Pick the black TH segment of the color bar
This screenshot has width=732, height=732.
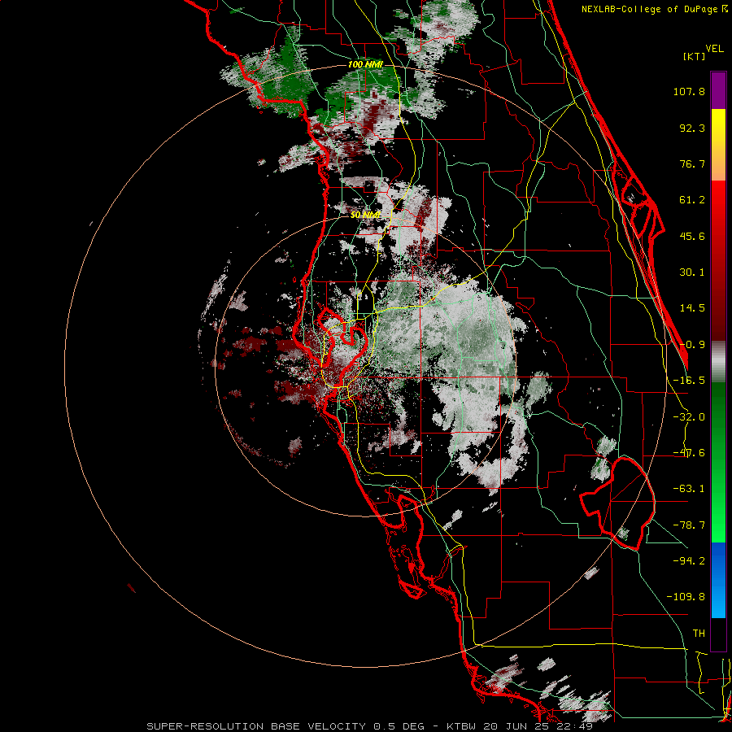click(x=718, y=634)
